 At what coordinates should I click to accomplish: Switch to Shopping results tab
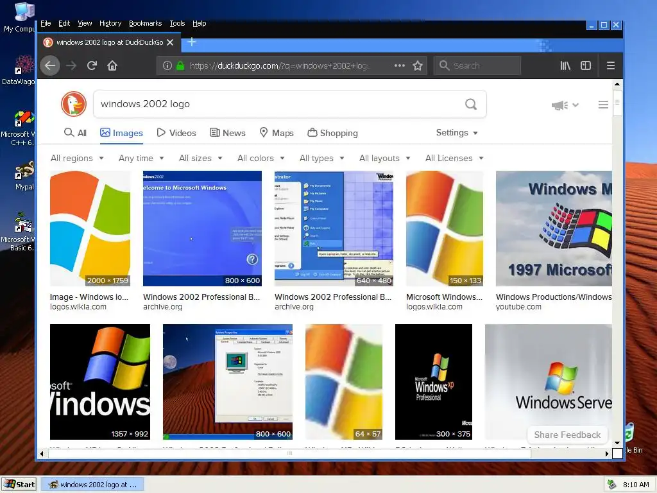click(x=333, y=133)
